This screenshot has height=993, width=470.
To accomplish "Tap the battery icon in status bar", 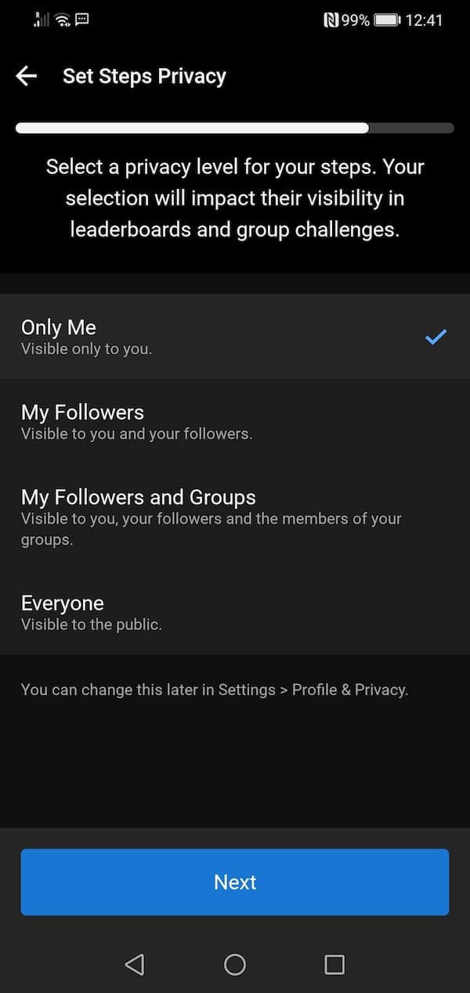I will point(387,20).
